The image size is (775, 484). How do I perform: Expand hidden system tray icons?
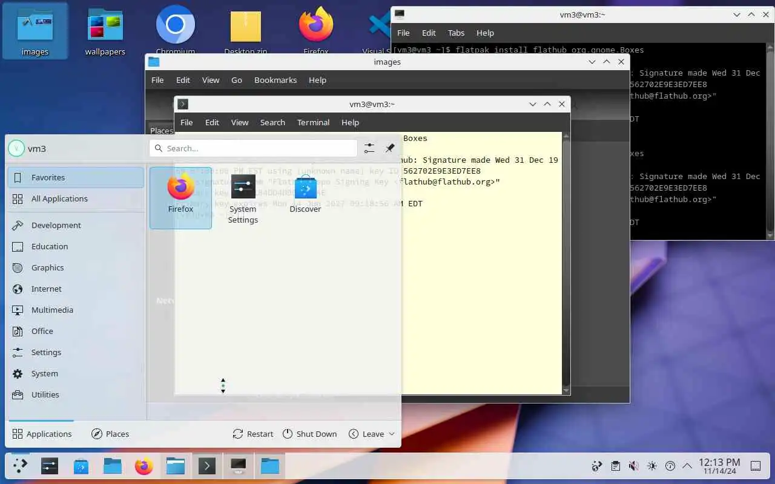pyautogui.click(x=687, y=466)
